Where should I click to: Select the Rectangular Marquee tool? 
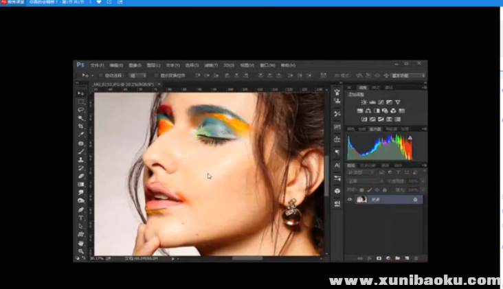click(x=81, y=102)
